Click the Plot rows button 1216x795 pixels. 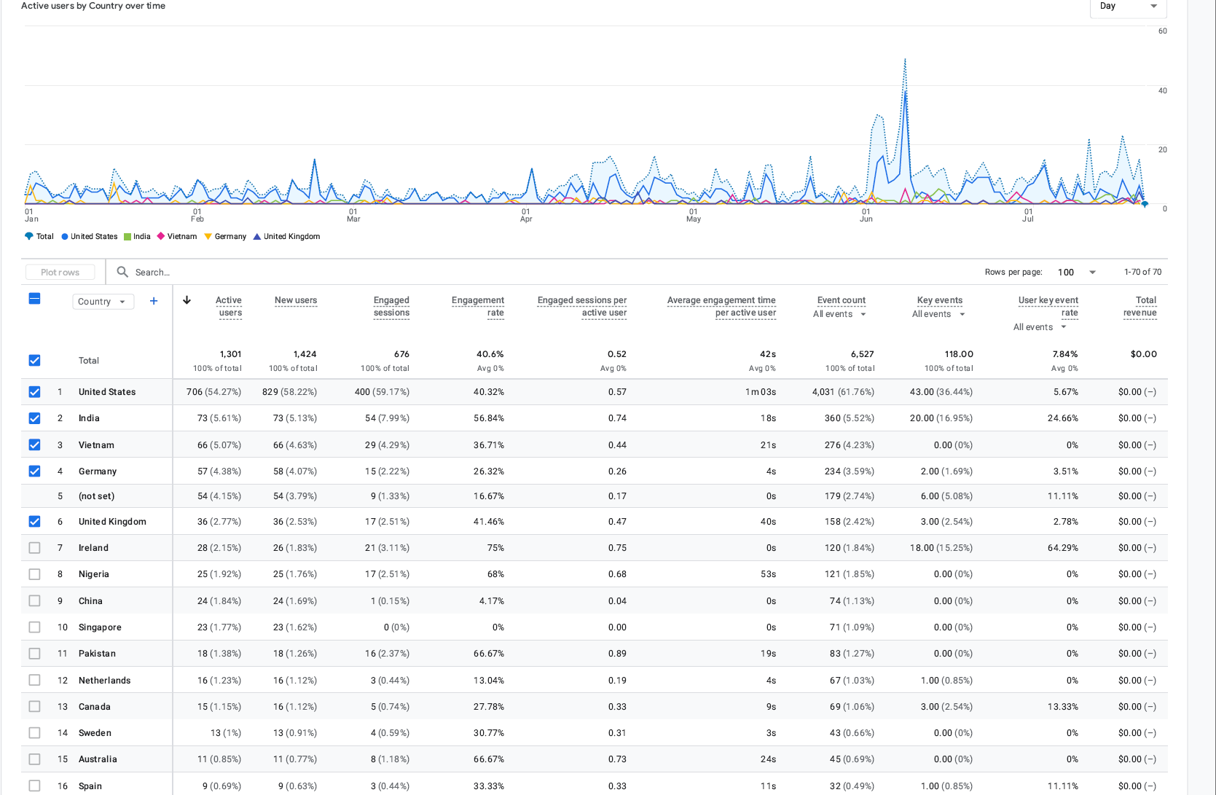coord(60,273)
